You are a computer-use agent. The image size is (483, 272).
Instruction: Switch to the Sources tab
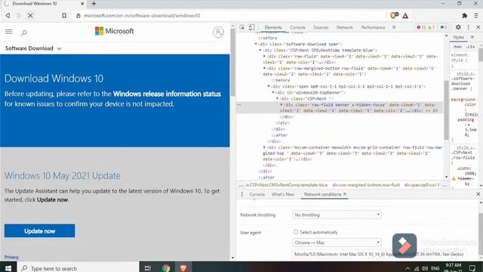pos(321,27)
